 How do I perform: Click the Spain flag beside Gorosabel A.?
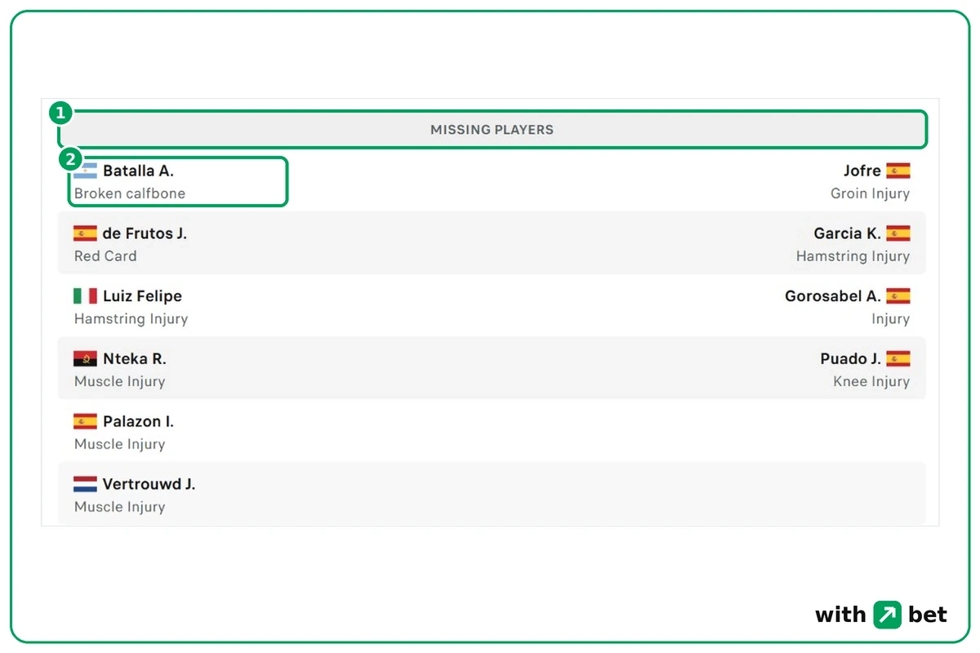click(898, 296)
